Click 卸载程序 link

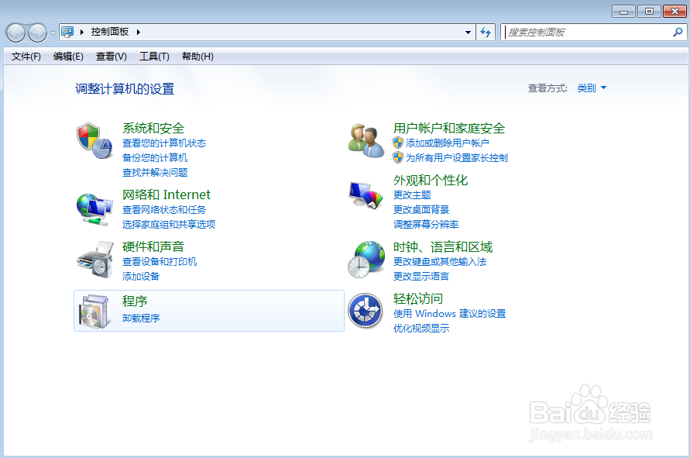(x=141, y=318)
